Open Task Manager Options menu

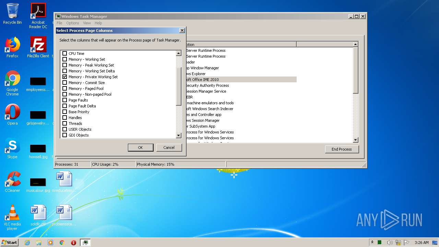[73, 23]
